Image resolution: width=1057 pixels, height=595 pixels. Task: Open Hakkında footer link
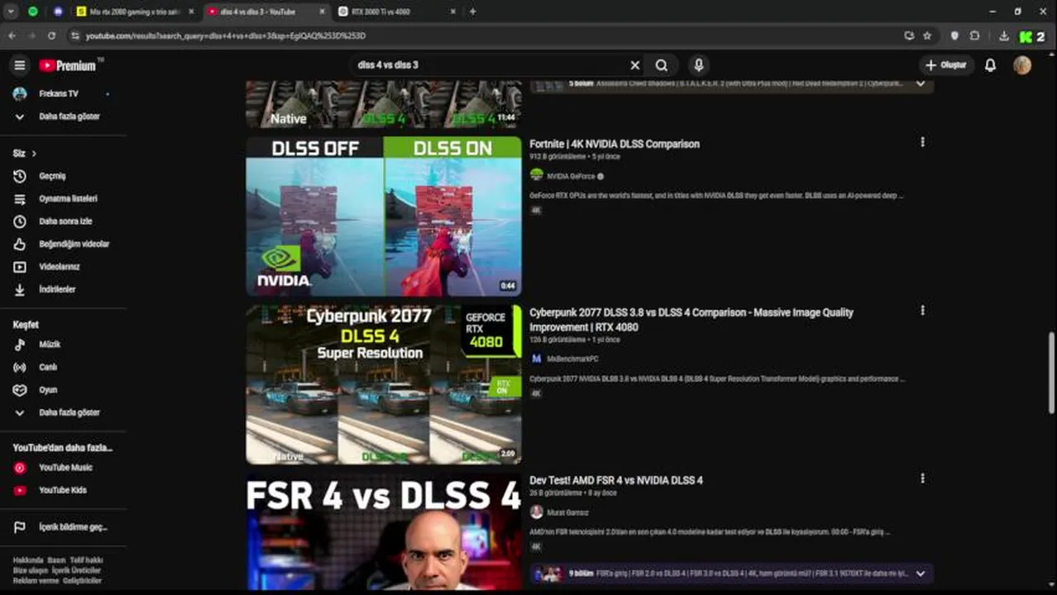pos(28,560)
